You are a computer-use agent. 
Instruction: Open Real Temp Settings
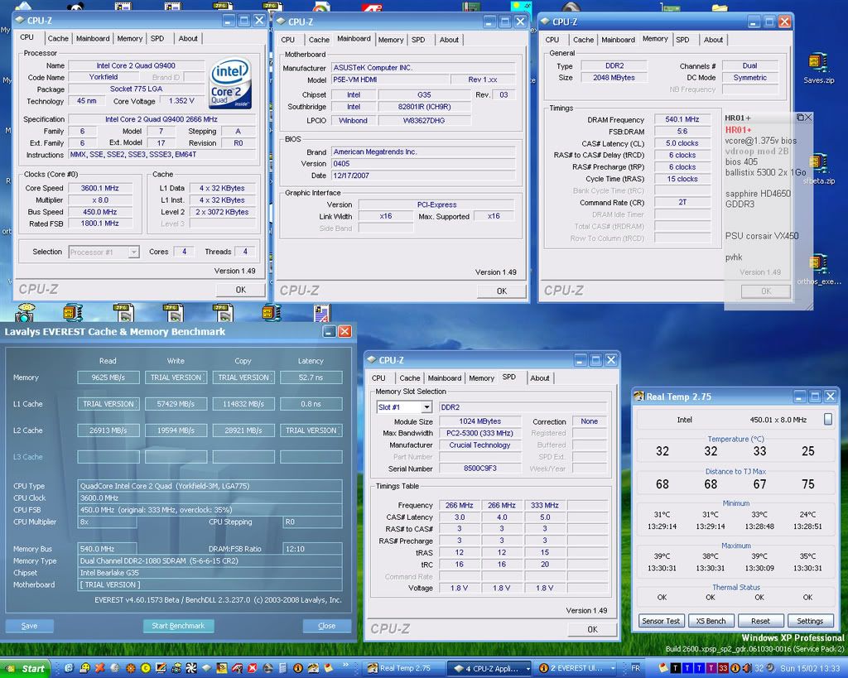click(x=809, y=621)
